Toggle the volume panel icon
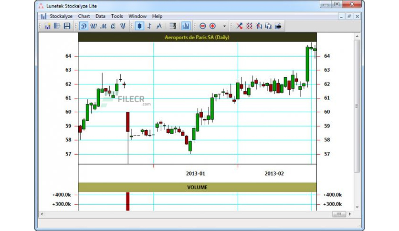 (x=186, y=26)
